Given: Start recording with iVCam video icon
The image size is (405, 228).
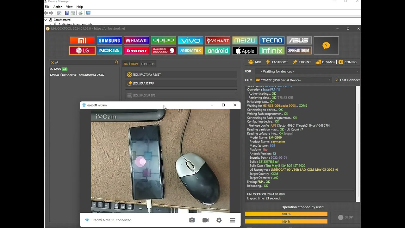Looking at the screenshot, I should [x=206, y=220].
